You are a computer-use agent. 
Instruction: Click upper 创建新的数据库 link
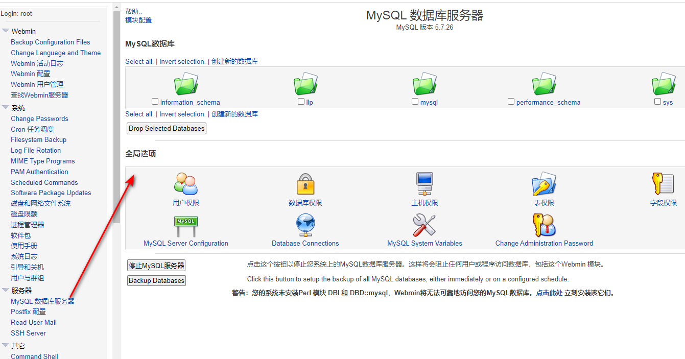(234, 61)
